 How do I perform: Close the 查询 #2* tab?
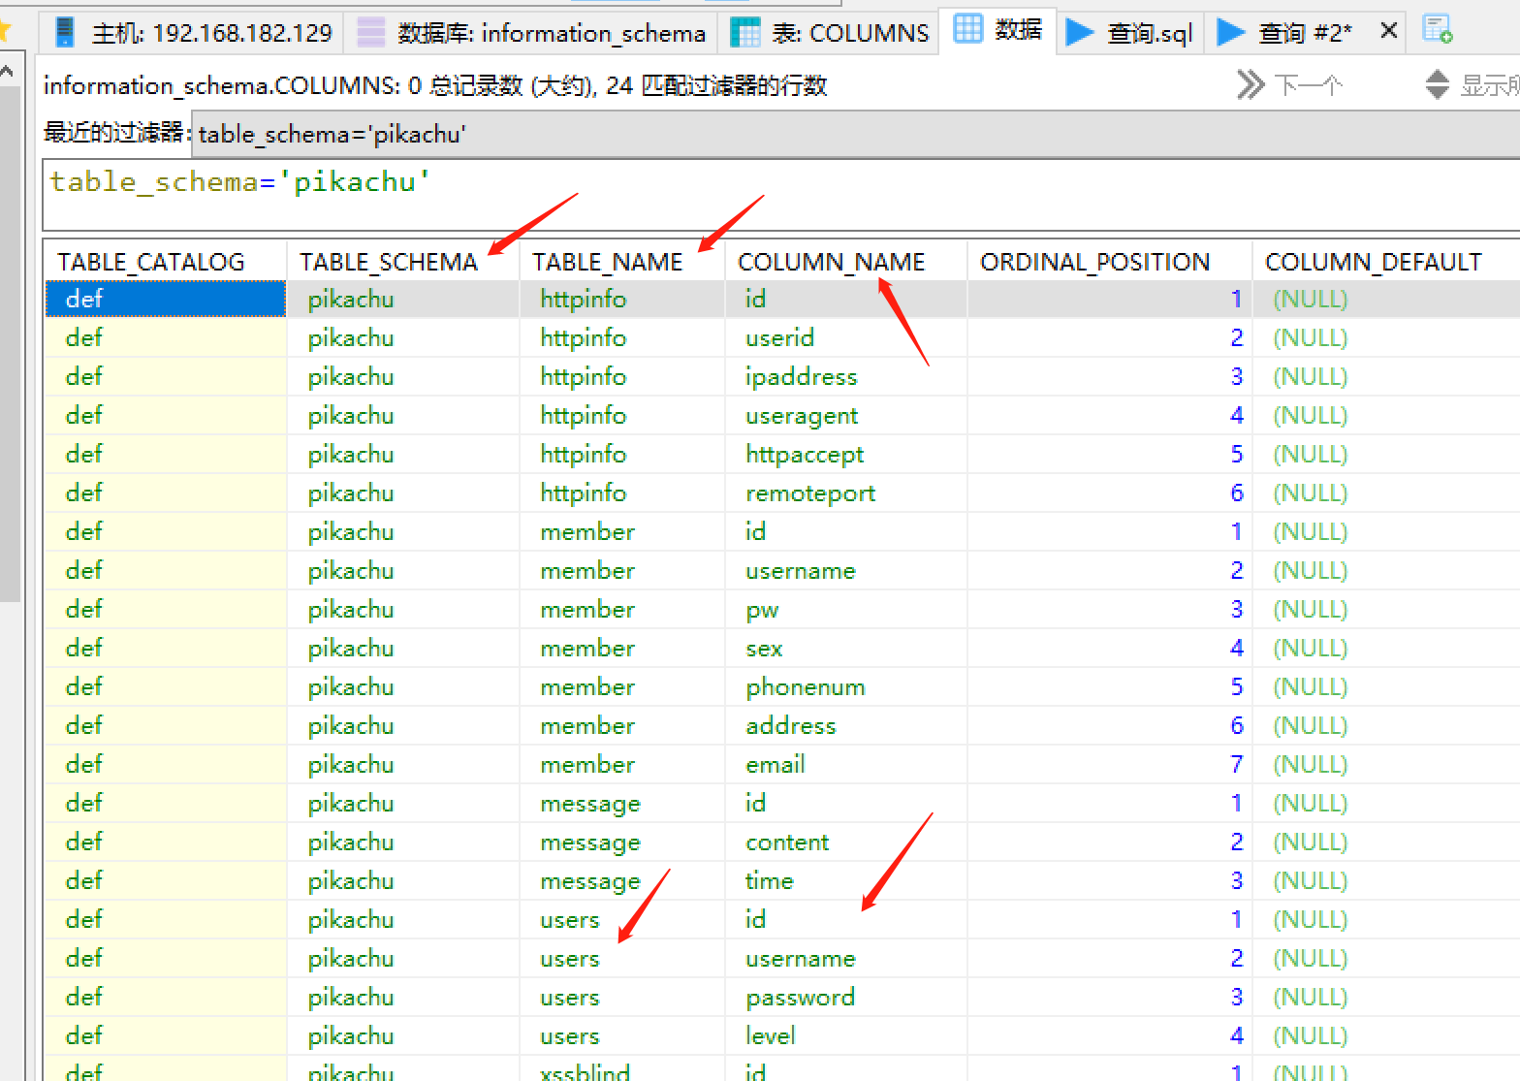[1388, 31]
